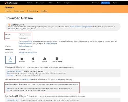This screenshot has height=102, width=128.
Task: Click the Release Date September 19, 2023 text
Action: 25,49
